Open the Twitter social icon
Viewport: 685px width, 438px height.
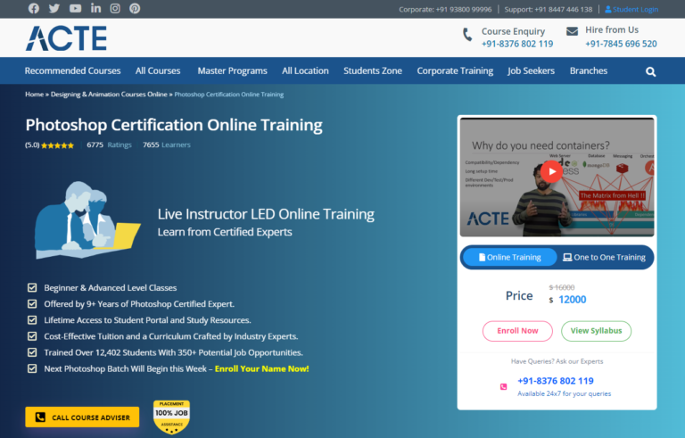pos(54,9)
